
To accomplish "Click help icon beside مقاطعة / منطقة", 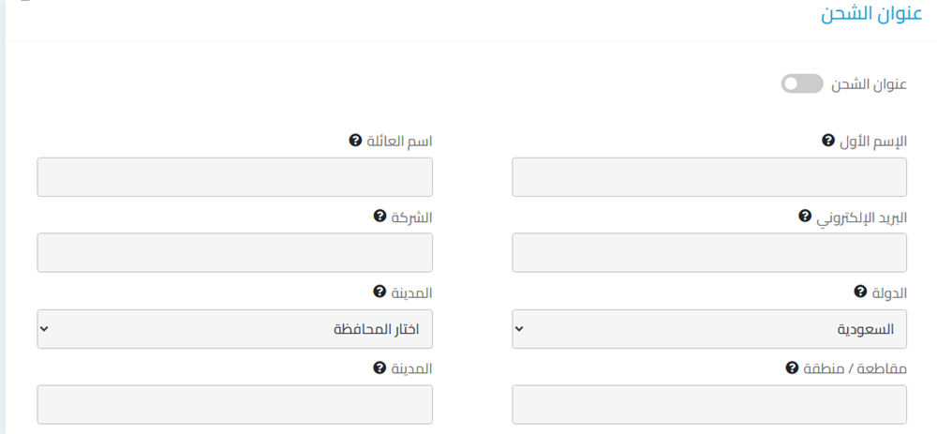I will [791, 368].
